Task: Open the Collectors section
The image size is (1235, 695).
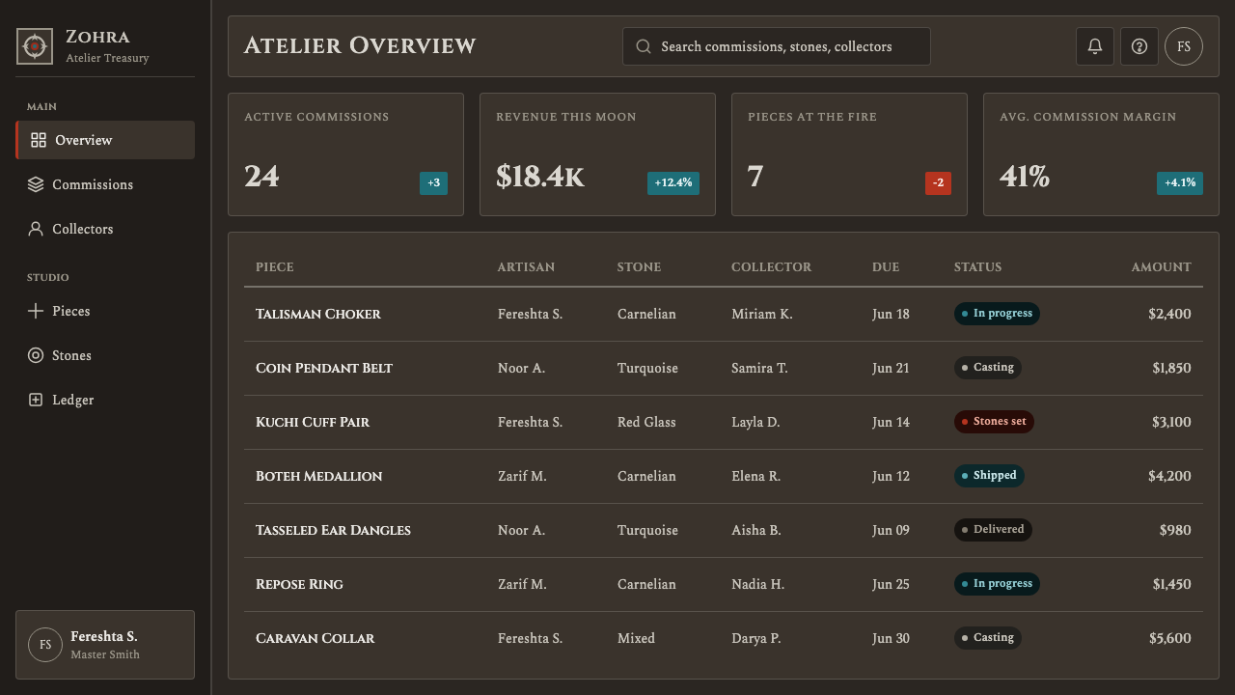Action: [105, 229]
